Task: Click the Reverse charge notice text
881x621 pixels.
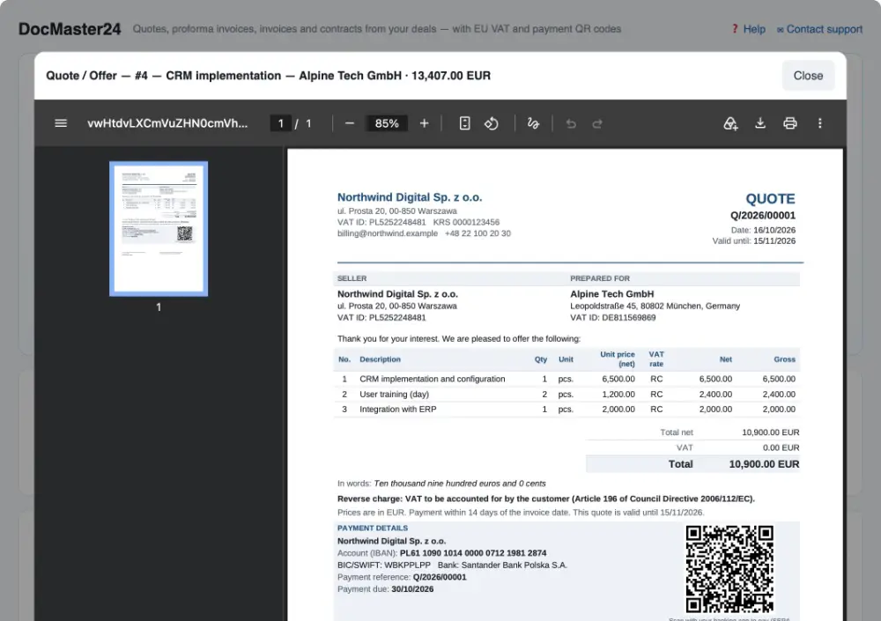Action: [x=545, y=499]
